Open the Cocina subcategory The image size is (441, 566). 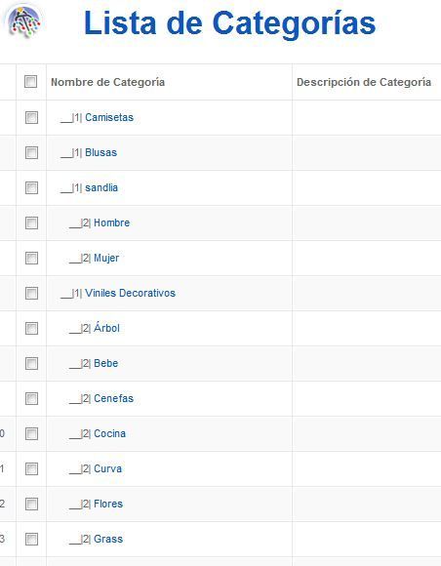click(x=109, y=433)
